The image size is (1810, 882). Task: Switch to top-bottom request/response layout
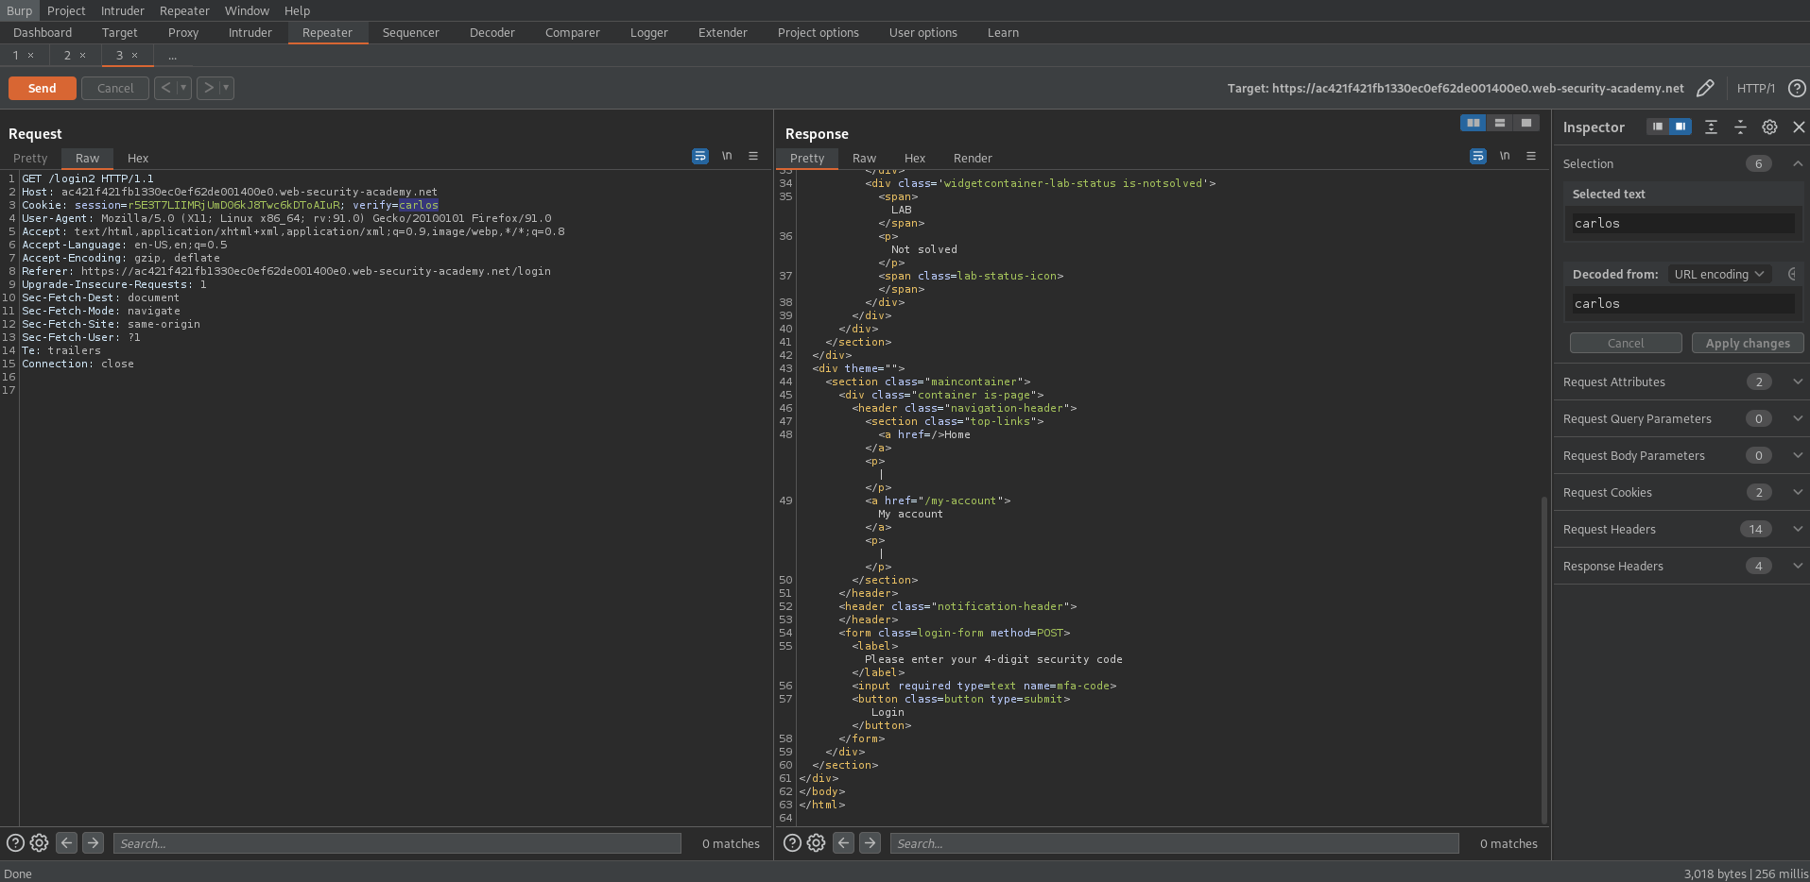click(1499, 123)
